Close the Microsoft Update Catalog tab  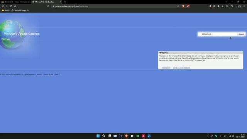point(61,2)
